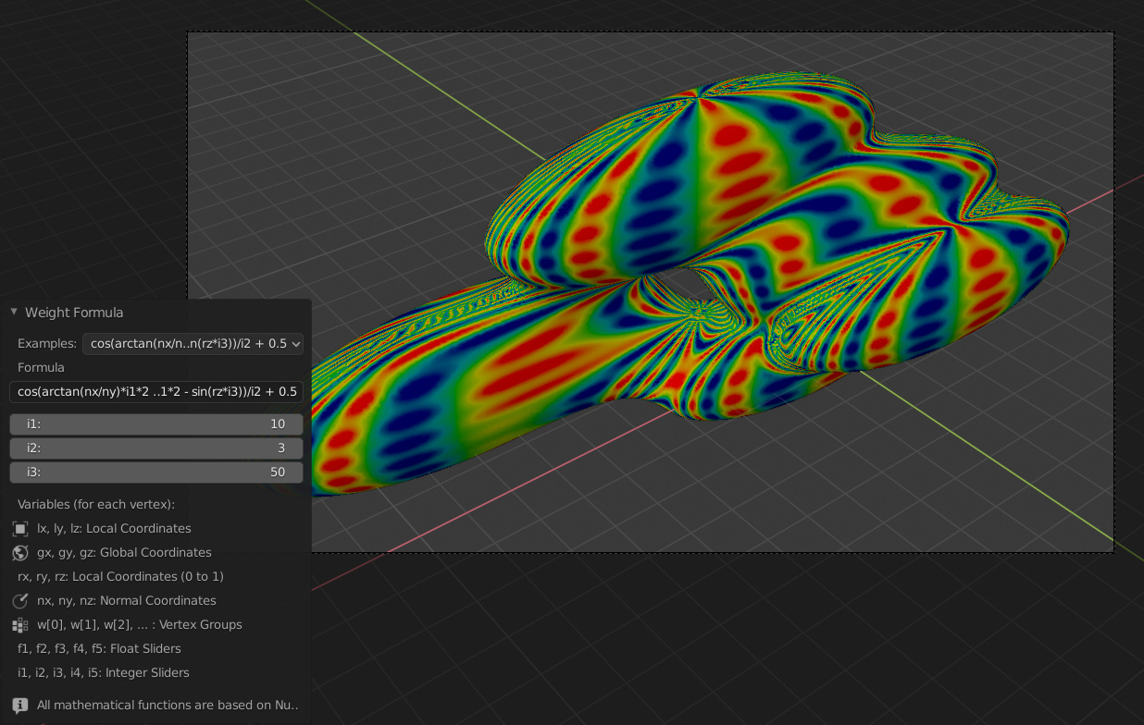Click the chevron on the Examples selector
This screenshot has width=1144, height=725.
click(x=294, y=343)
